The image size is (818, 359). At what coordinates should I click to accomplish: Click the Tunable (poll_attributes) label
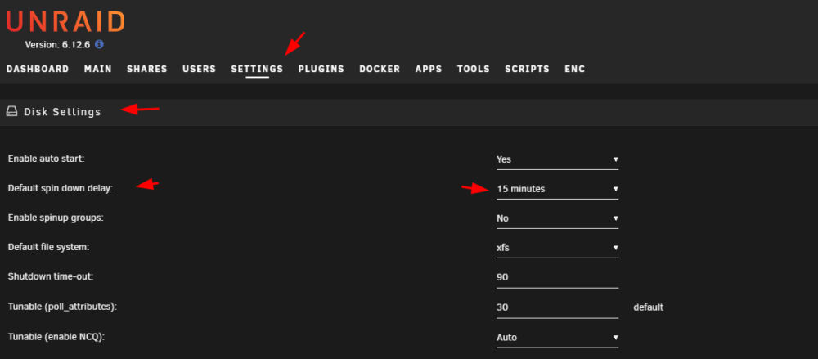[x=63, y=307]
